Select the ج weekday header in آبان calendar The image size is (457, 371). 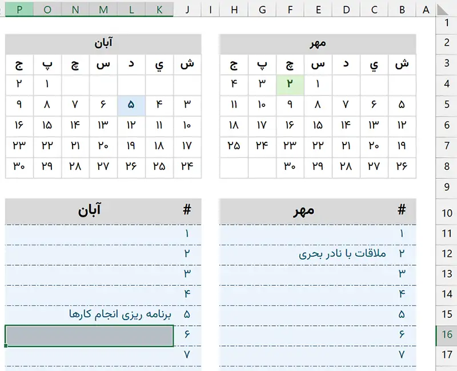coord(19,64)
